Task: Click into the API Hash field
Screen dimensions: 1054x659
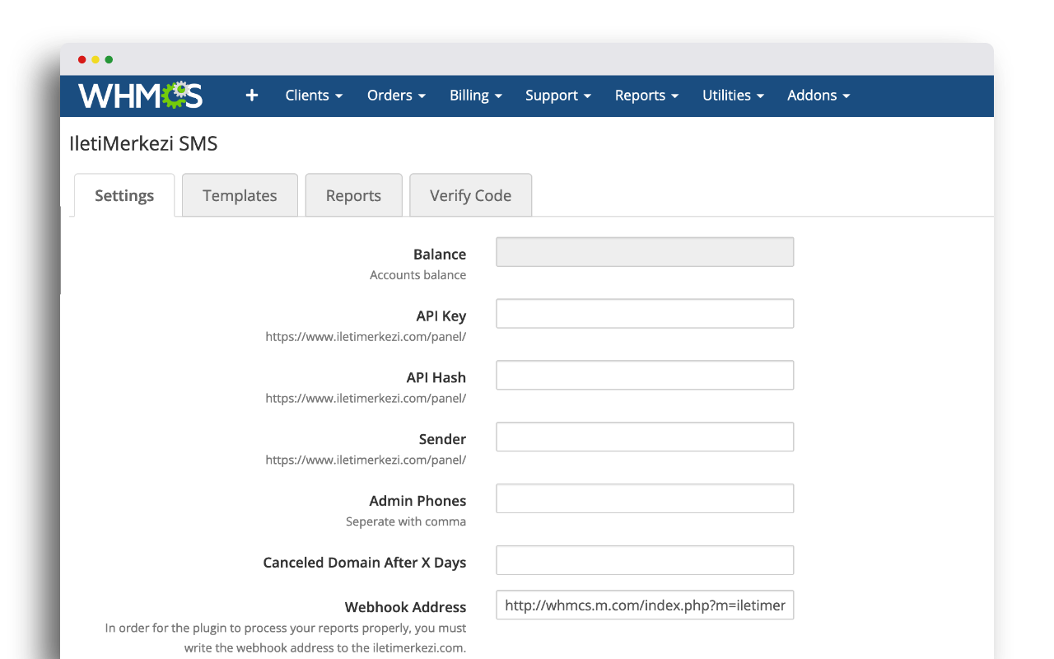Action: click(x=645, y=376)
